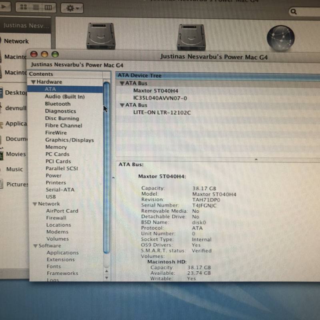This screenshot has width=320, height=320.
Task: Open Fonts software entry
Action: pos(54,266)
